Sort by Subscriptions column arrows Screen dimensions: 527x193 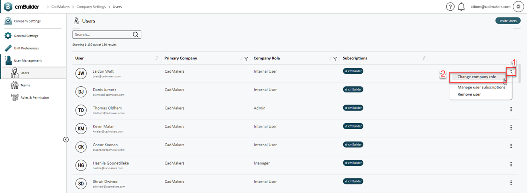click(x=424, y=58)
